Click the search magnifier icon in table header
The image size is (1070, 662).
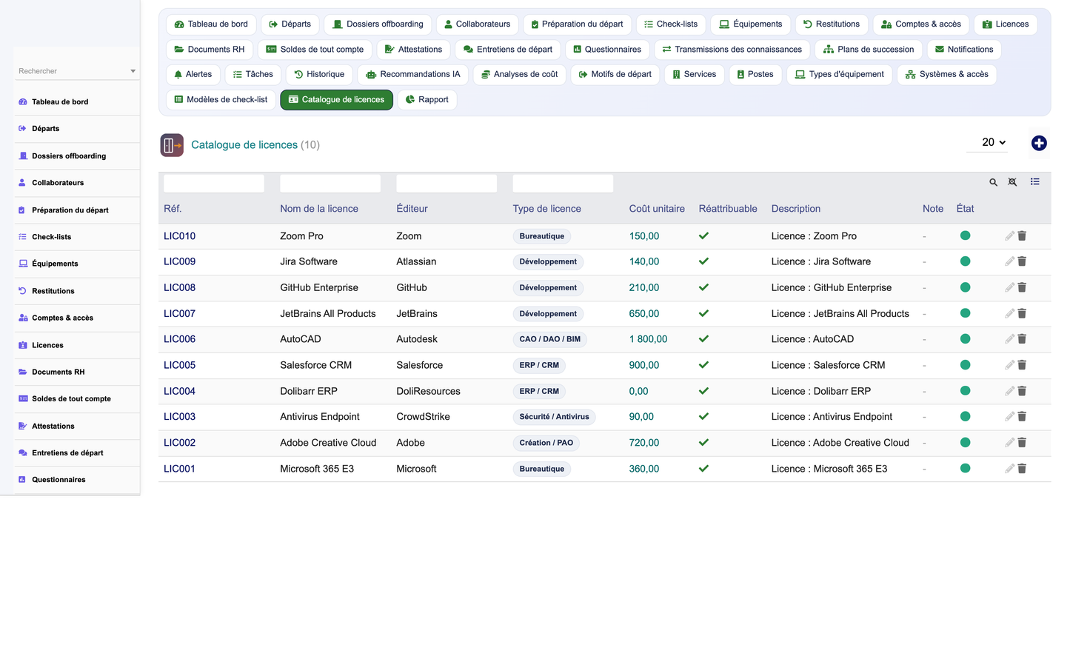click(x=993, y=182)
